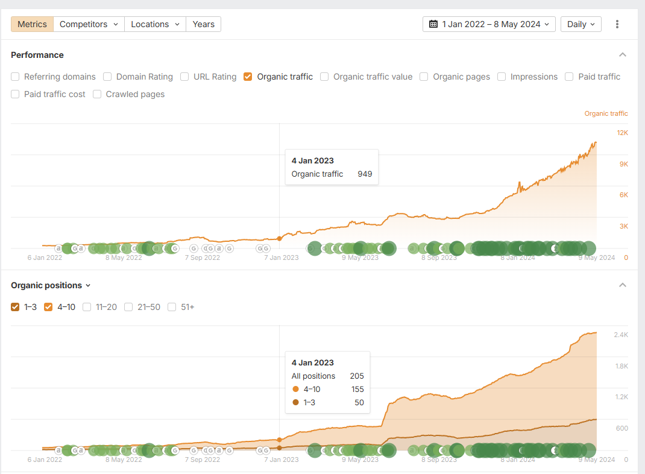645x474 pixels.
Task: Click the 1.8K axis value on positions chart
Action: click(x=621, y=366)
